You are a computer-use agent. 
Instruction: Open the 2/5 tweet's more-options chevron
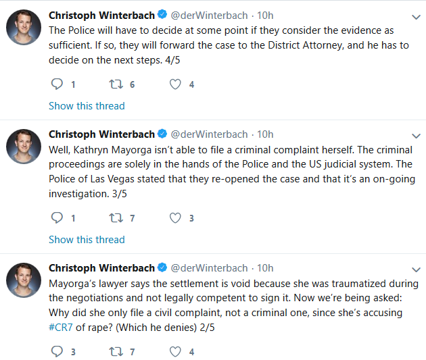coord(415,267)
